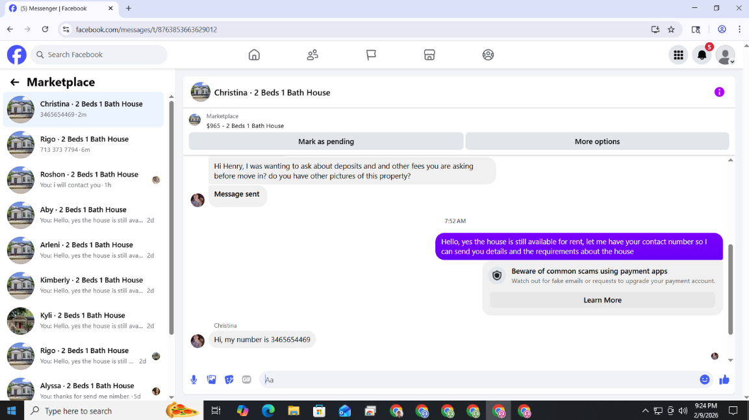Click the $965 - 2 Beds 1 Bath House listing
The width and height of the screenshot is (749, 420).
245,125
